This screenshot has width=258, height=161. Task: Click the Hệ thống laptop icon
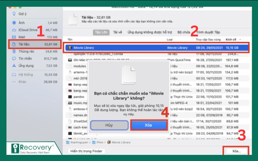[14, 75]
